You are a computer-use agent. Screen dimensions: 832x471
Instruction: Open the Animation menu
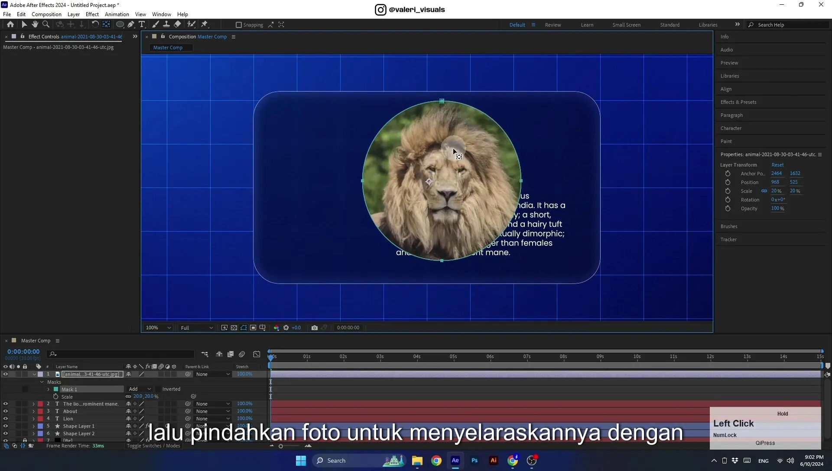click(117, 14)
